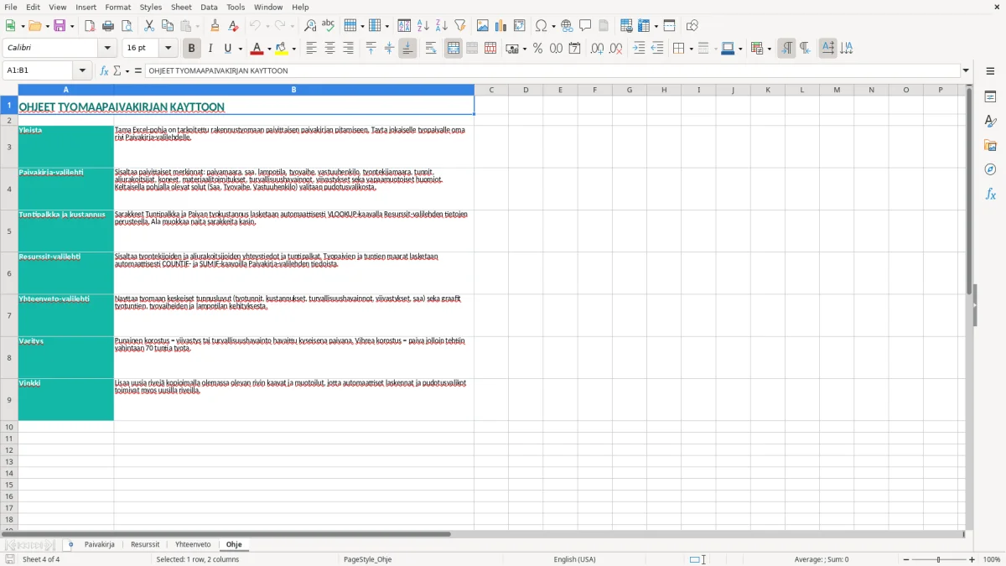Insert or edit pivot table
This screenshot has width=1006, height=566.
[x=520, y=26]
